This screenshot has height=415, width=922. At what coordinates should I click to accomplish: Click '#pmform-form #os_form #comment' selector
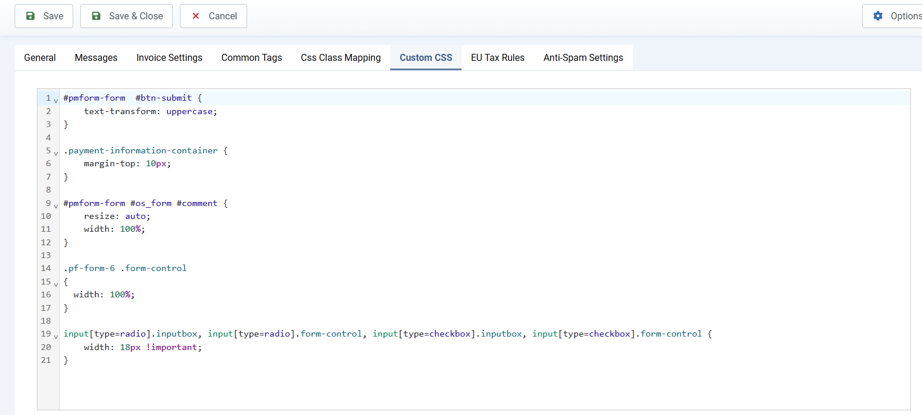(x=141, y=203)
